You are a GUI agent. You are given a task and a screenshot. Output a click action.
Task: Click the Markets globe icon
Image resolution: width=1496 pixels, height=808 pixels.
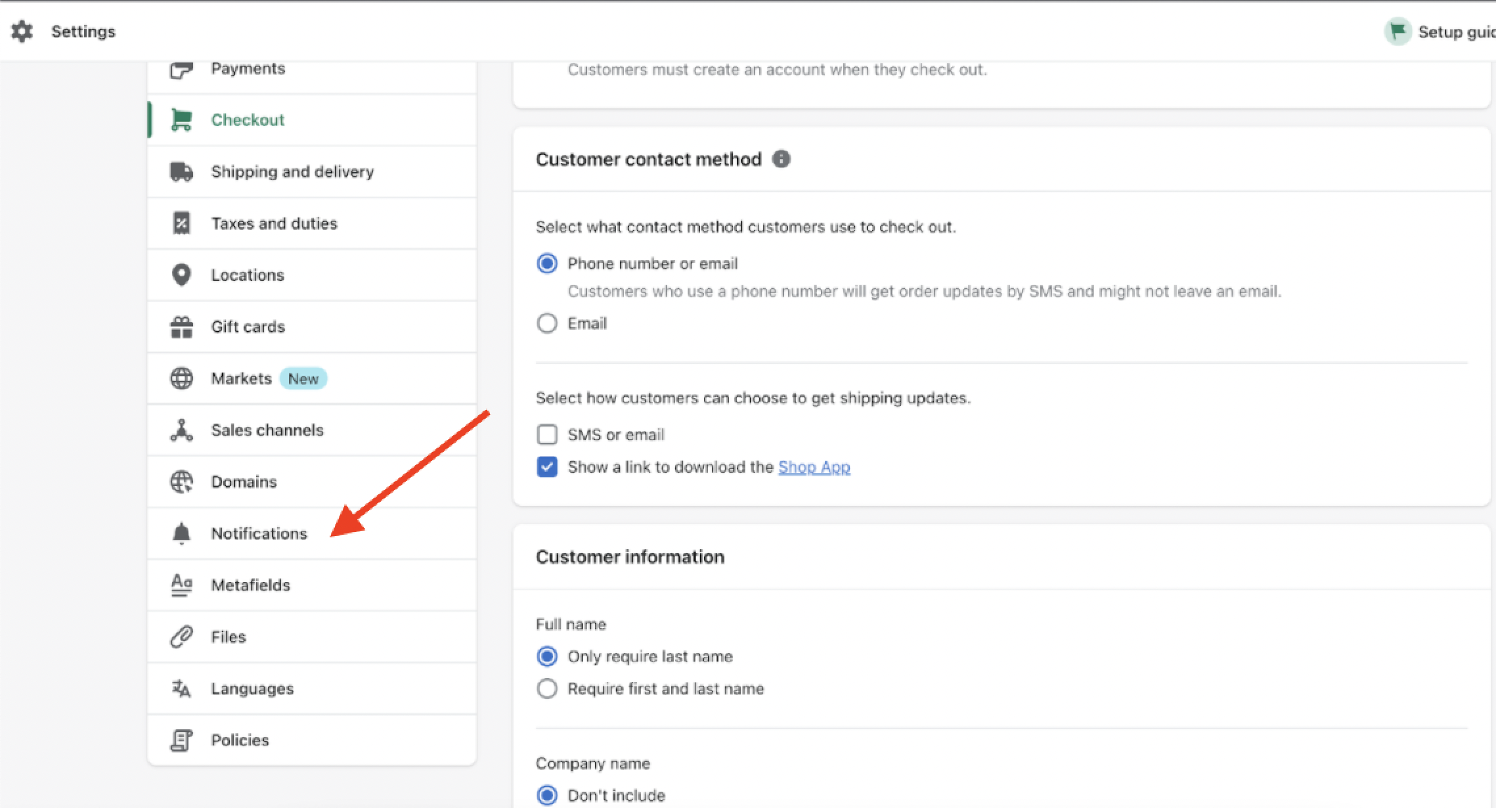[x=181, y=378]
